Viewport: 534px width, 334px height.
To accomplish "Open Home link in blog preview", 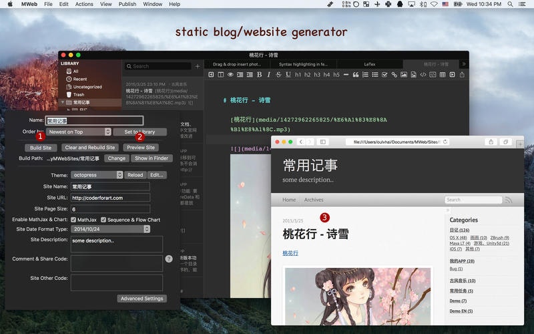I will (289, 200).
